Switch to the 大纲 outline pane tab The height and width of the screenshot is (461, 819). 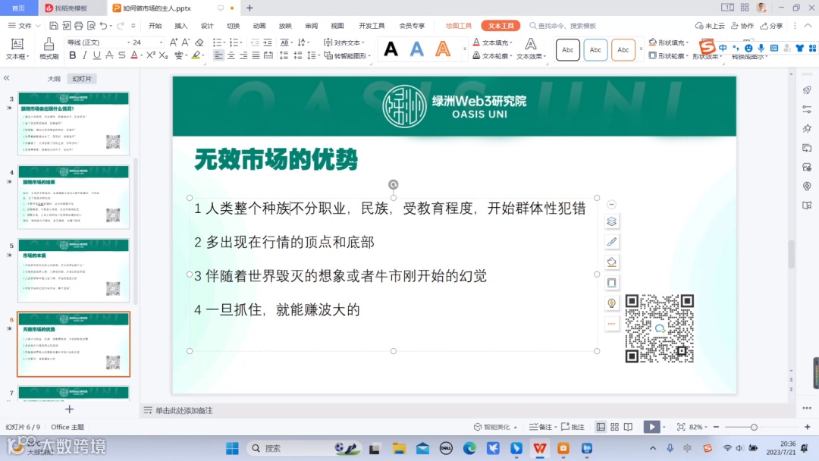[55, 79]
